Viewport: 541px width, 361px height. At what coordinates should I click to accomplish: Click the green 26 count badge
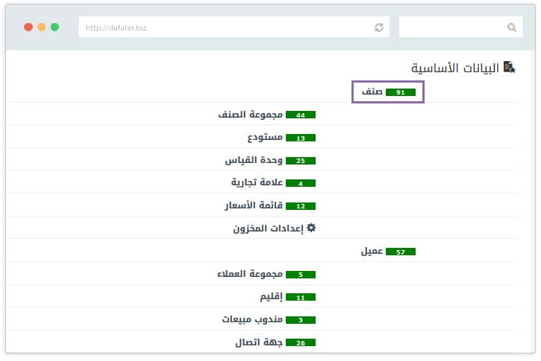301,343
